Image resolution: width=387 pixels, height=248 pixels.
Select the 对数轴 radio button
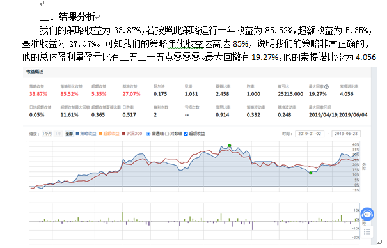pos(167,134)
